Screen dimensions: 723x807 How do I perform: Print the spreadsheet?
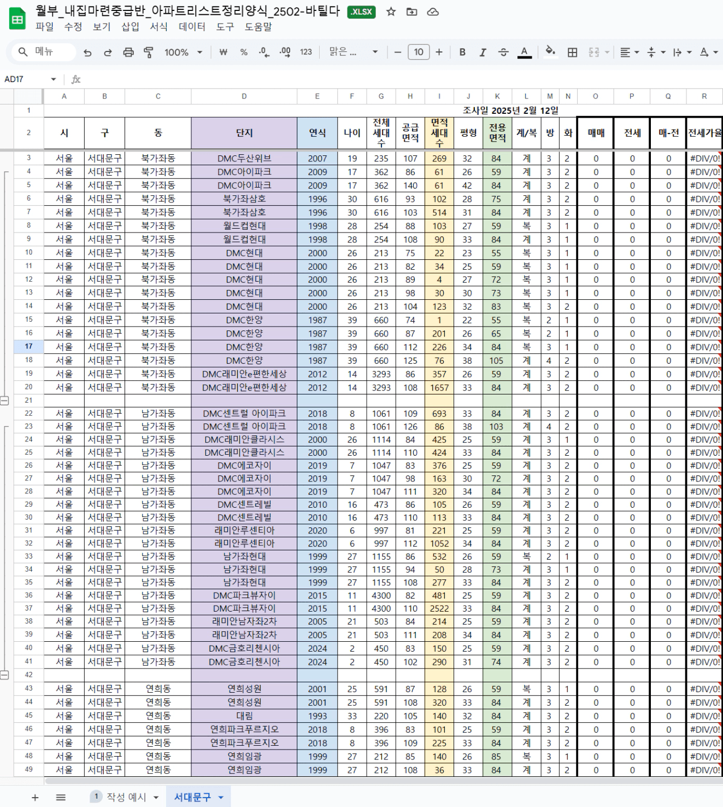pyautogui.click(x=128, y=53)
